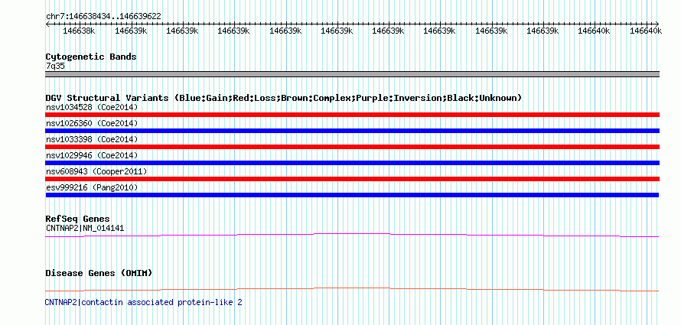681x325 pixels.
Task: Open variant label nsv1029946 (Coe2014)
Action: (x=92, y=155)
